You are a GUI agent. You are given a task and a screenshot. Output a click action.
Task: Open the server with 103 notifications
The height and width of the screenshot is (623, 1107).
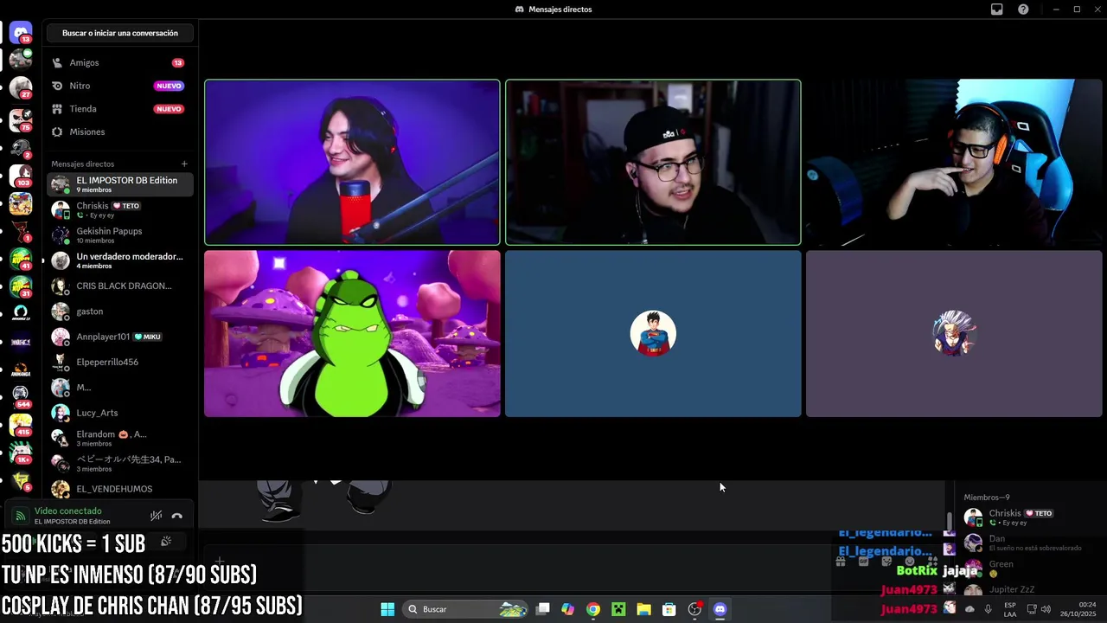pos(21,177)
